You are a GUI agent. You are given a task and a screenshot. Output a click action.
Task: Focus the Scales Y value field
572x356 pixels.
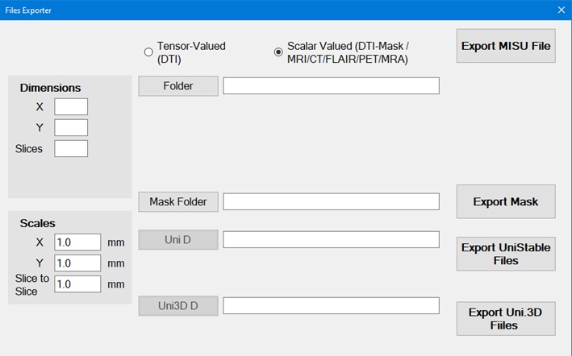[x=77, y=263]
